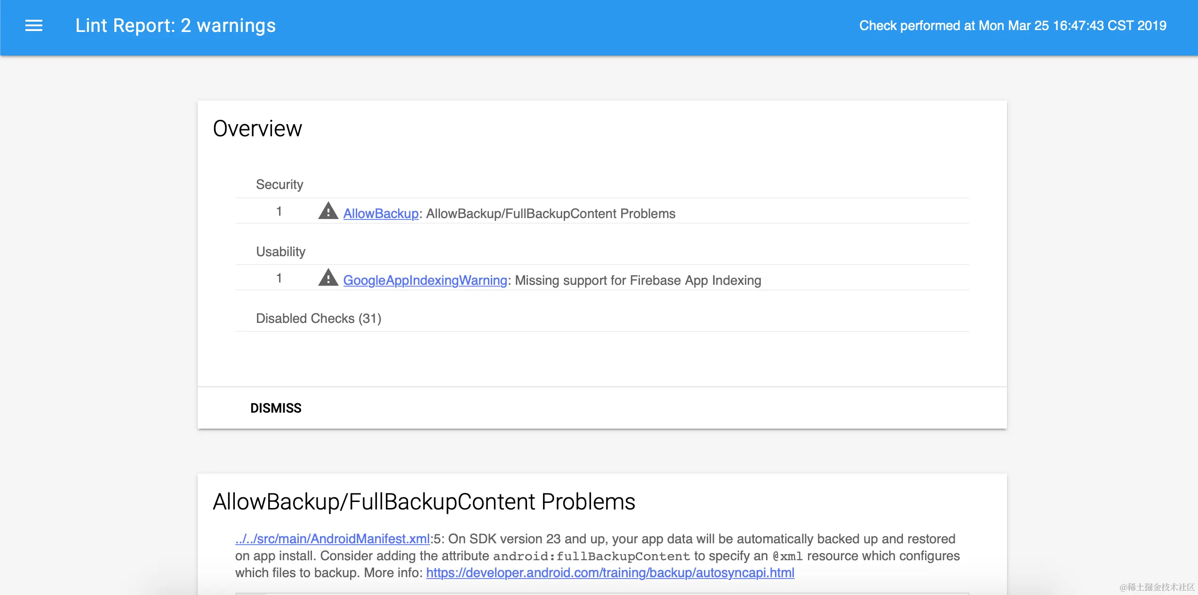Click Missing support for Firebase App Indexing text
Image resolution: width=1198 pixels, height=595 pixels.
point(638,280)
